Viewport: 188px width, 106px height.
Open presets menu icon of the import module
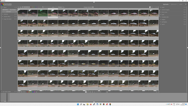[16, 7]
